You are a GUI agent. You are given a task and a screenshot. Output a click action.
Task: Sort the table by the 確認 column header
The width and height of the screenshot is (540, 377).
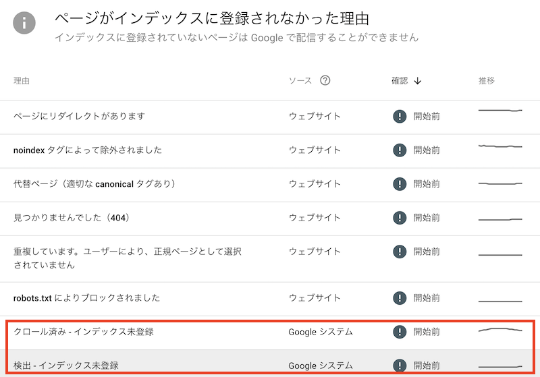click(400, 81)
